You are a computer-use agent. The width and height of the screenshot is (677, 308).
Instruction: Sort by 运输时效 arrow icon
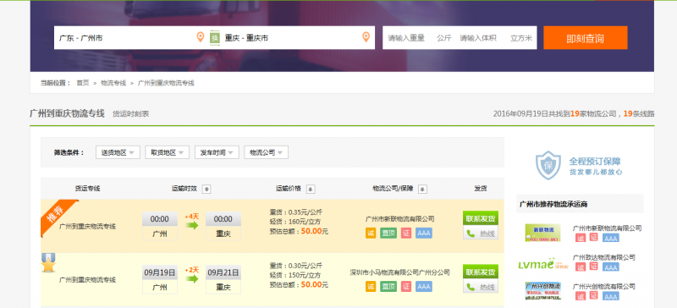206,190
